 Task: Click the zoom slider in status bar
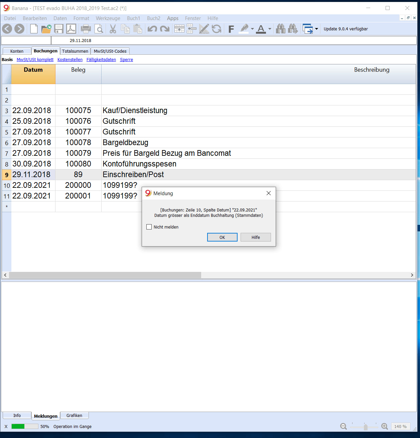366,427
